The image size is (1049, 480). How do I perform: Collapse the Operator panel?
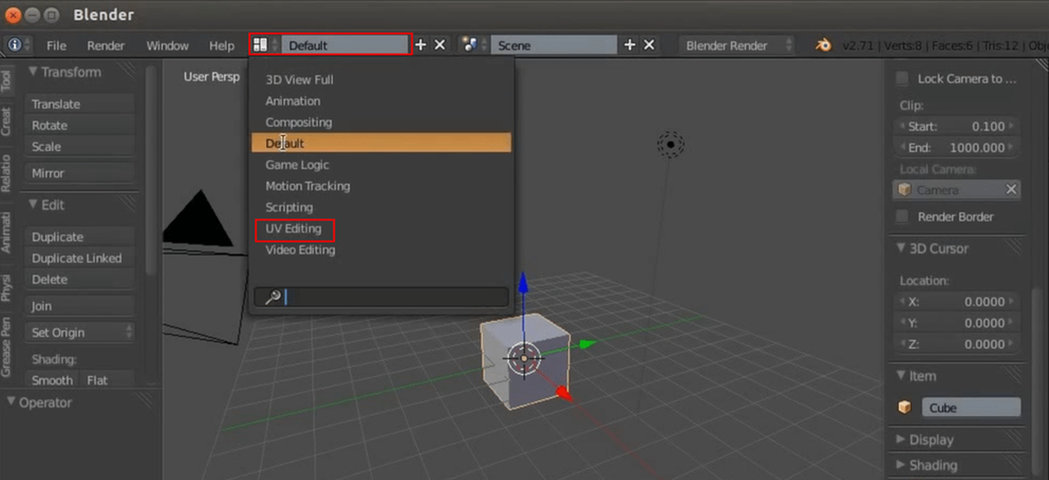[x=12, y=402]
